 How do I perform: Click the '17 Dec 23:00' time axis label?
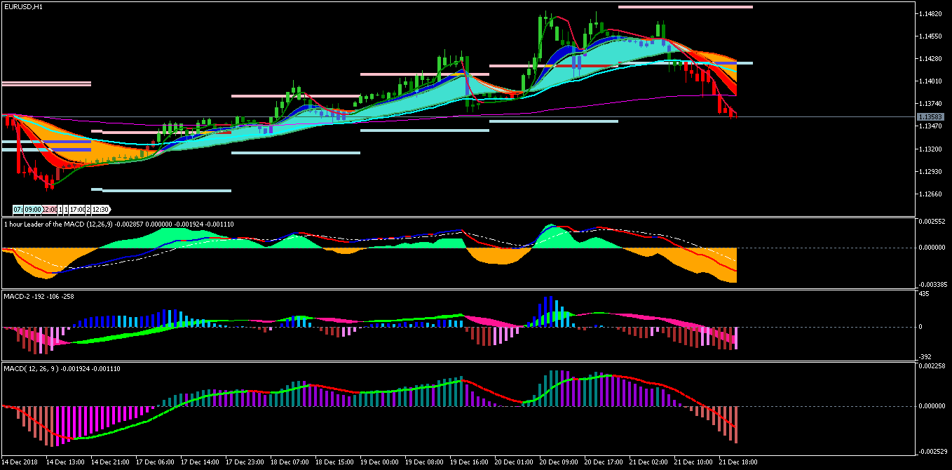[x=245, y=463]
